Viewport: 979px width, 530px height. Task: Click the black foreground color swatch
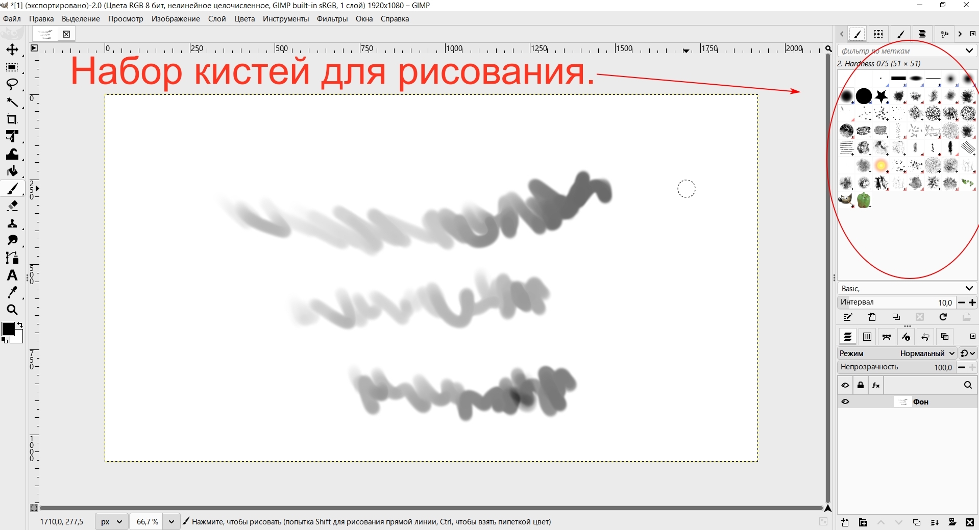pos(8,329)
